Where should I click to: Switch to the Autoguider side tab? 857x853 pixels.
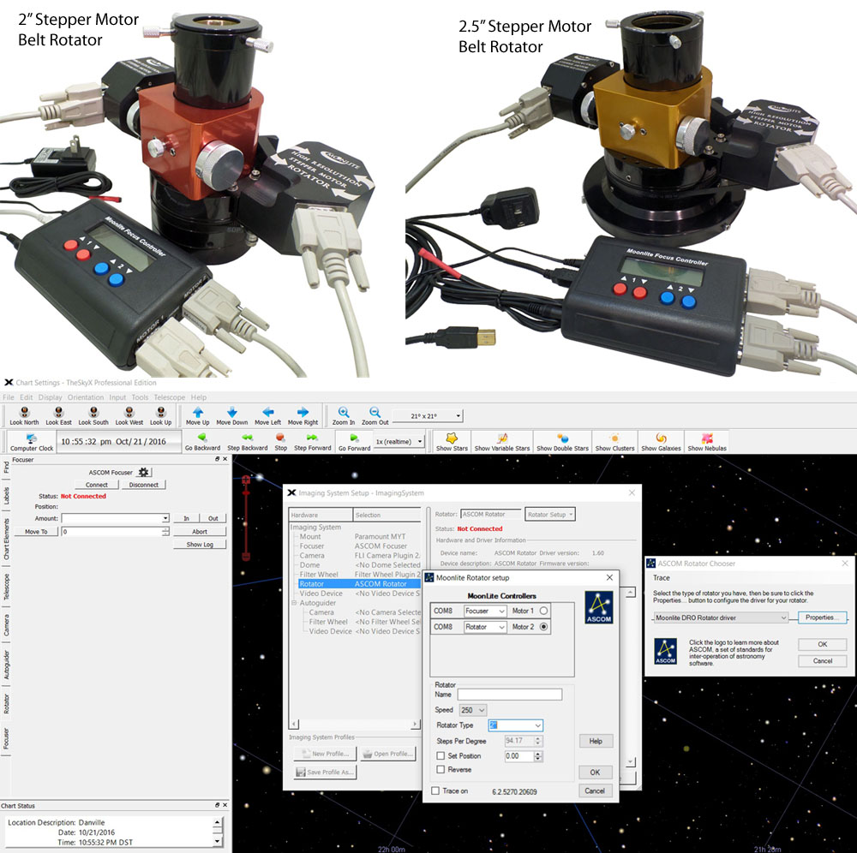[x=6, y=664]
